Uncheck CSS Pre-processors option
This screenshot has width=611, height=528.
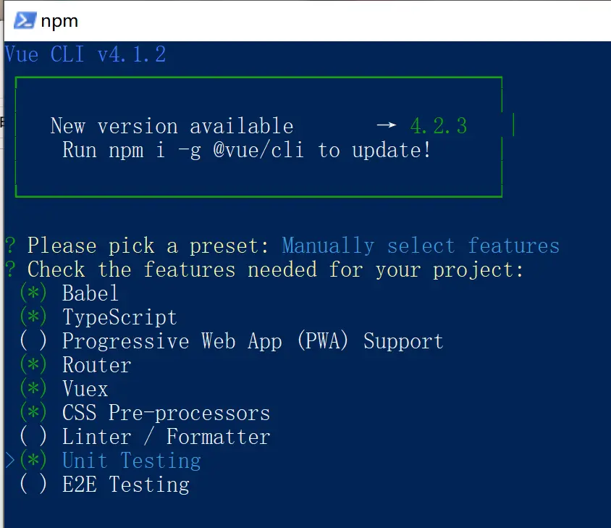tap(33, 413)
